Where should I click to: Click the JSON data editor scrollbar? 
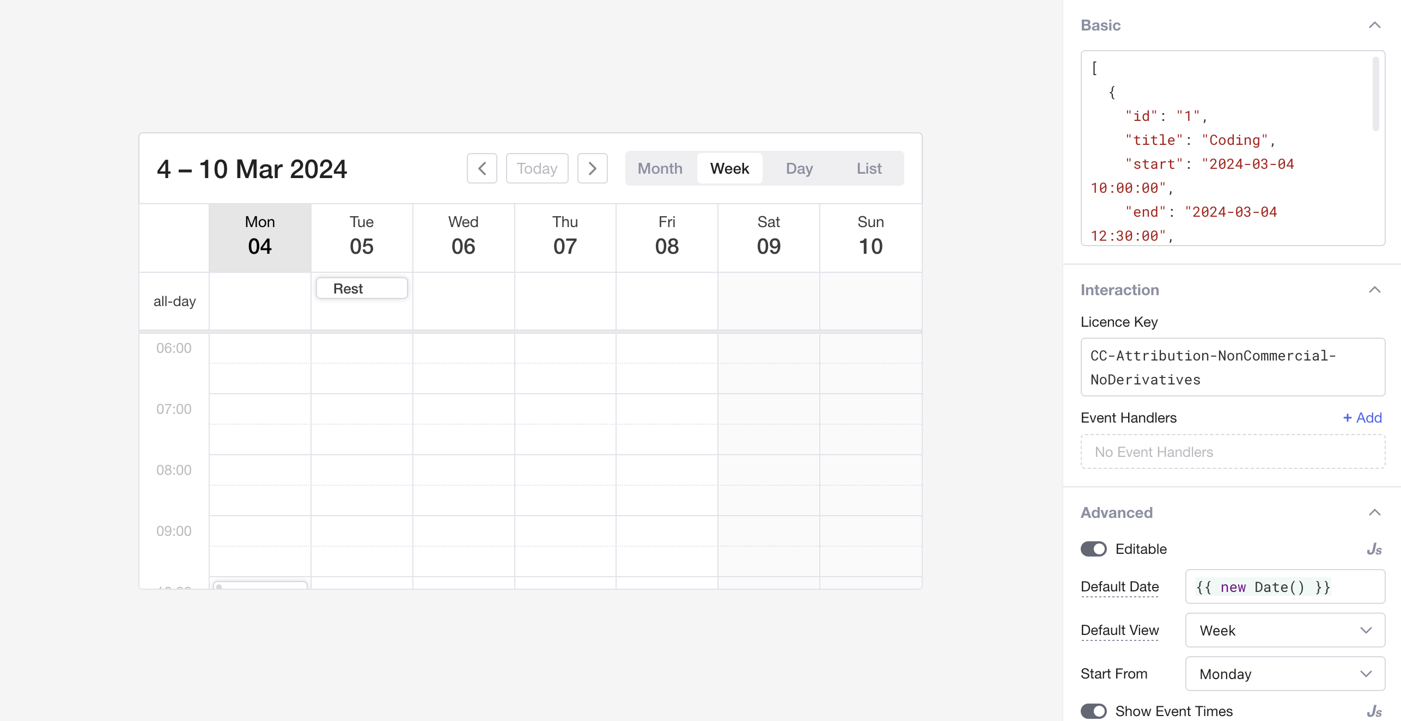click(x=1375, y=94)
